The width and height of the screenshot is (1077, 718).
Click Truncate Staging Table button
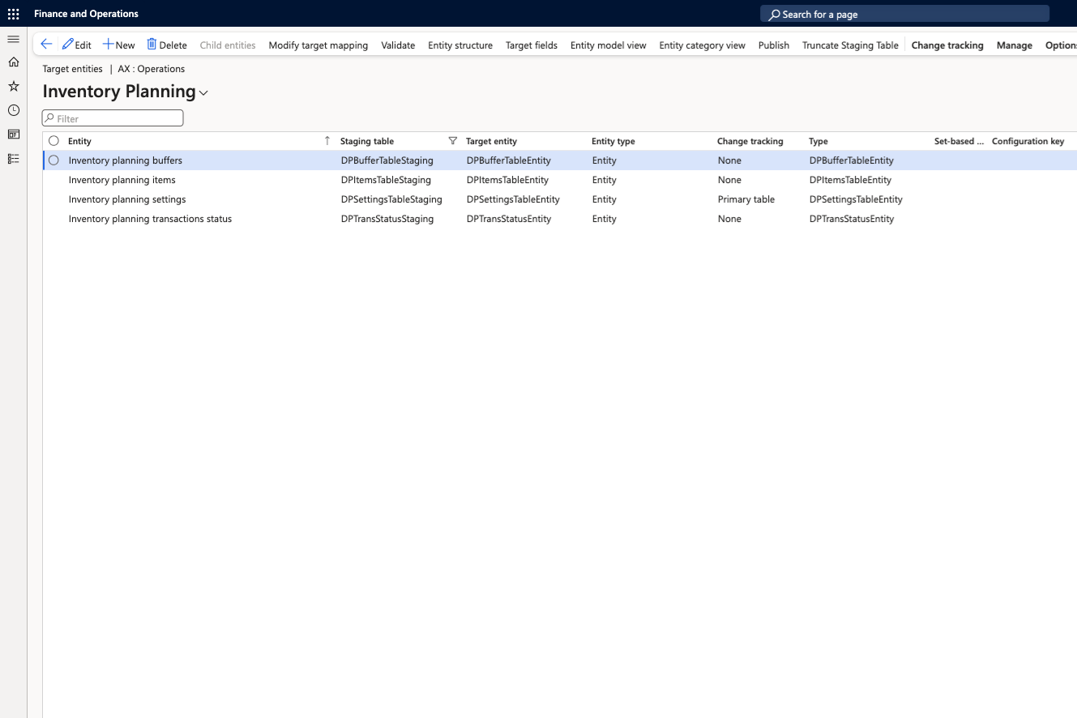point(850,45)
